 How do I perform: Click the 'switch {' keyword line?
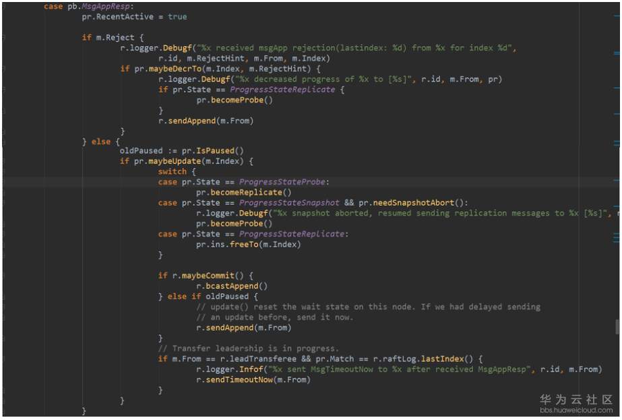point(177,171)
